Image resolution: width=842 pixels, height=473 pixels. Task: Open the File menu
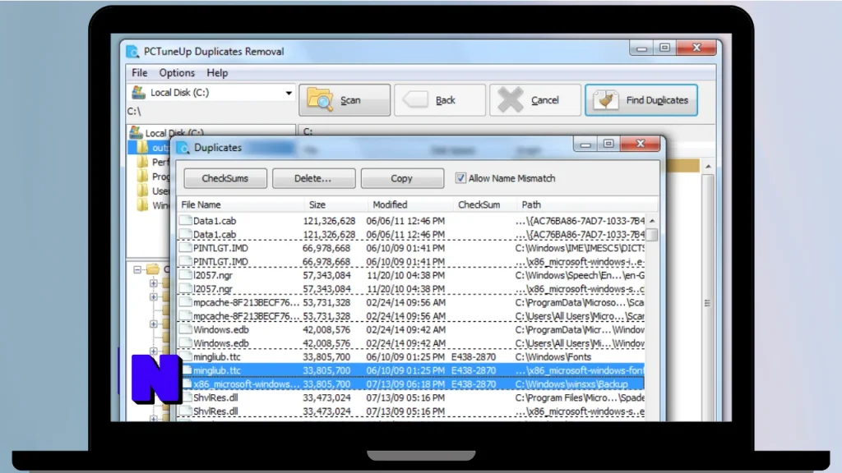(x=139, y=72)
